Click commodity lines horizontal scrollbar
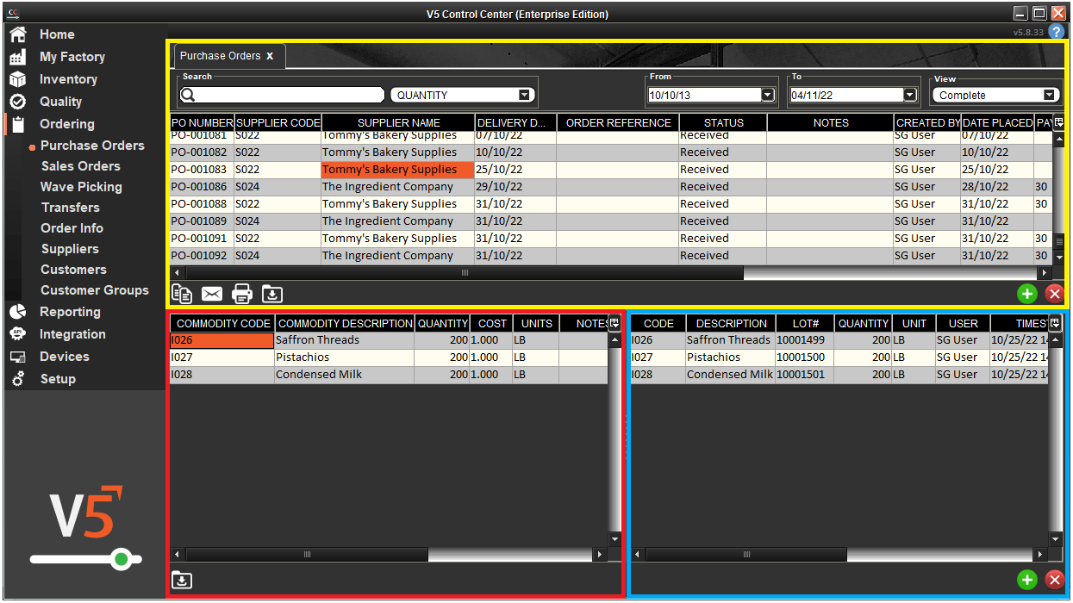 [305, 556]
